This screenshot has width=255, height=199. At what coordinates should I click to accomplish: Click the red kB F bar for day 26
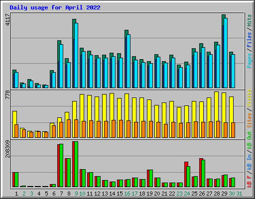200,173
